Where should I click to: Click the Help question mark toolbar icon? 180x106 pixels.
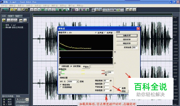[x=134, y=10]
